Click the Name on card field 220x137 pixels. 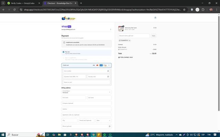pyautogui.click(x=86, y=82)
